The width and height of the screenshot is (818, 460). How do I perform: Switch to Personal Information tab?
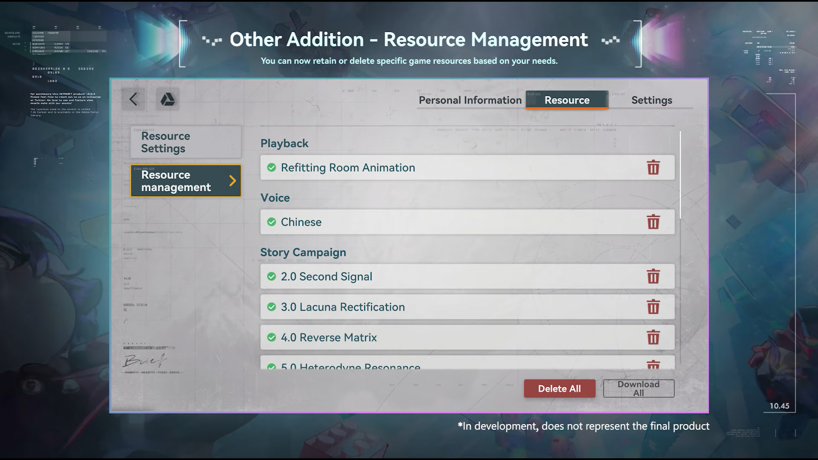(x=470, y=100)
